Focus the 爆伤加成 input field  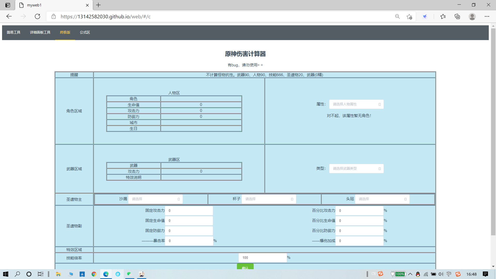[x=359, y=241]
